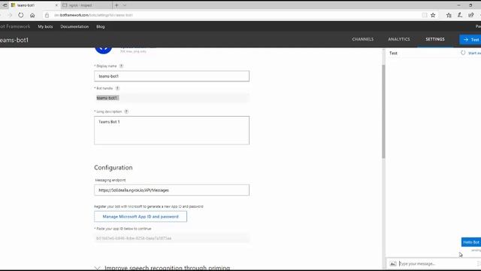
Task: Click the Test panel heading
Action: point(393,53)
